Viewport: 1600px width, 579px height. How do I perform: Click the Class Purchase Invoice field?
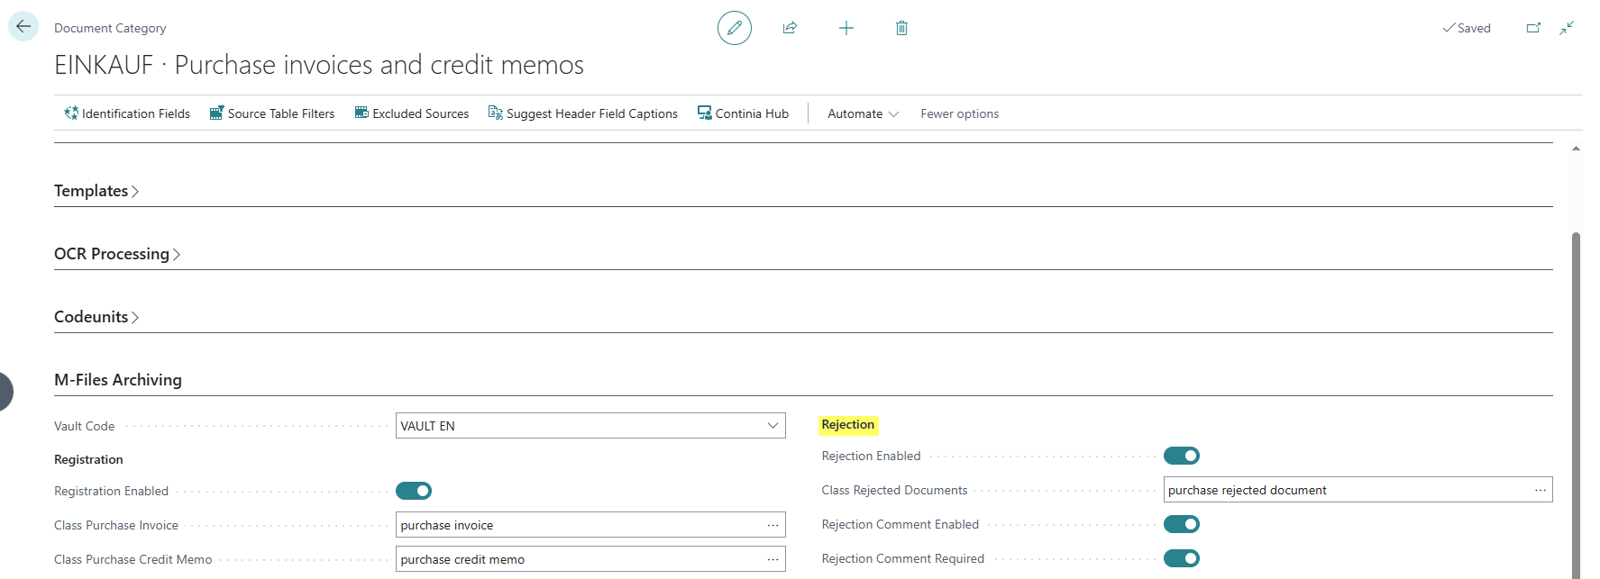[x=590, y=525]
